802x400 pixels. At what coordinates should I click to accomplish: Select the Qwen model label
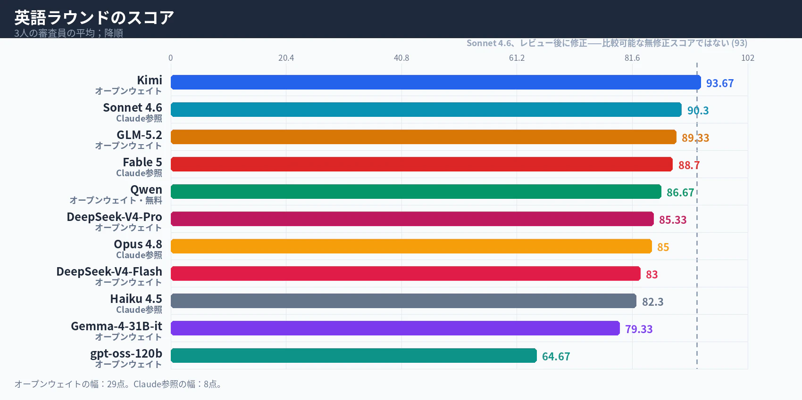146,189
